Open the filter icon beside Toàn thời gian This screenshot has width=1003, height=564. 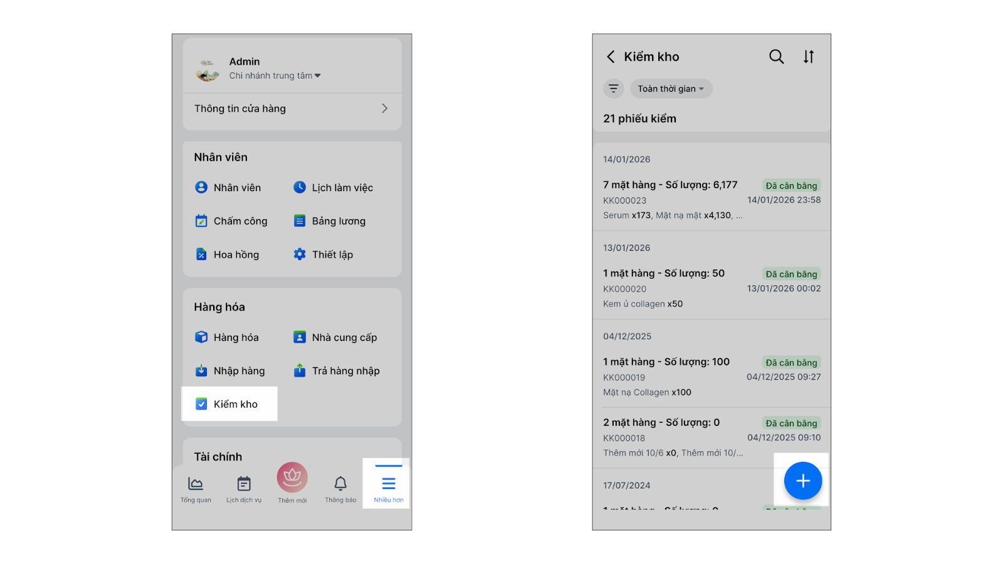pyautogui.click(x=614, y=89)
